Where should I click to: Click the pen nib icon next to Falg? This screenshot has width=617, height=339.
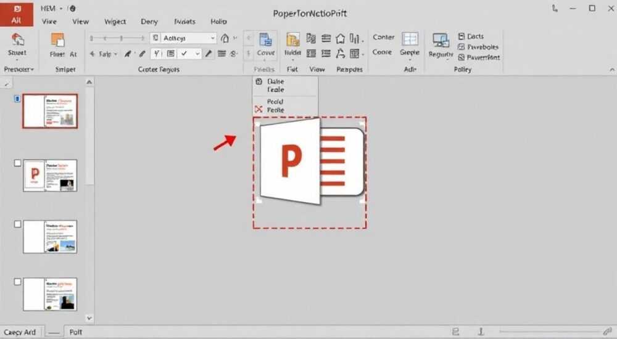click(128, 54)
